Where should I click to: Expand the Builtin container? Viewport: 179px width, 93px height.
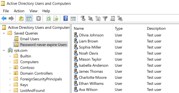tap(10, 56)
